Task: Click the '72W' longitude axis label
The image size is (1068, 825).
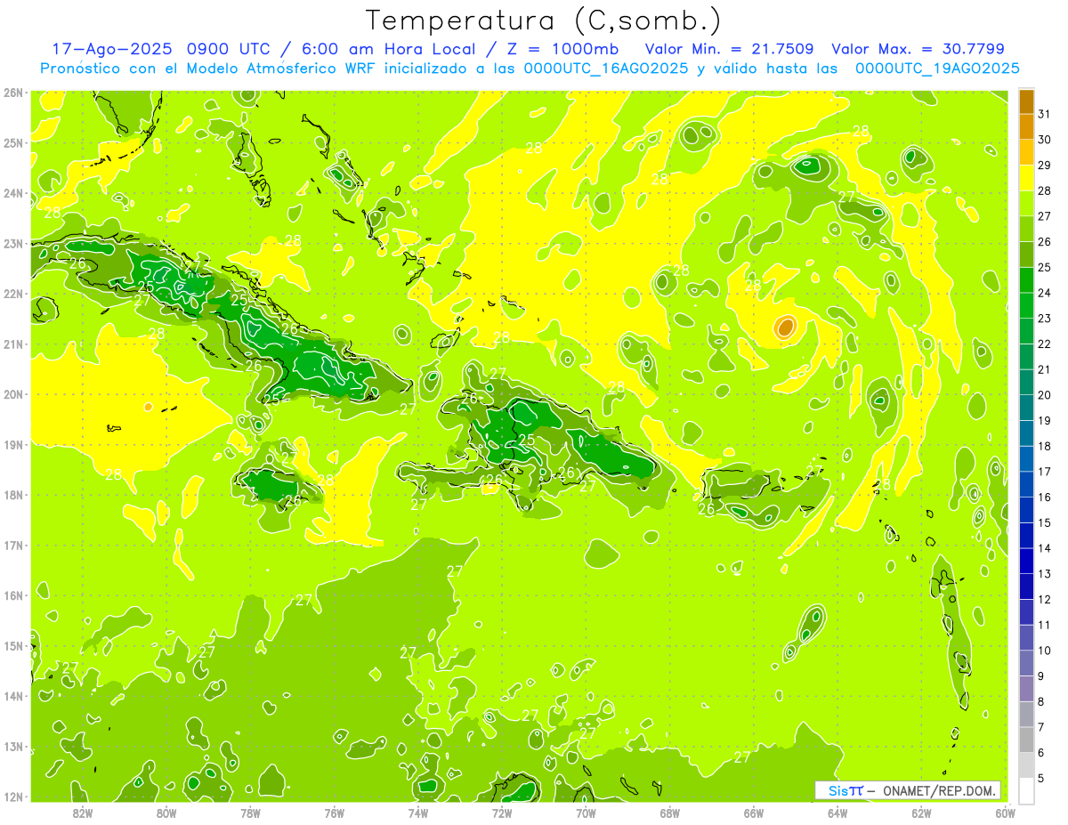Action: (502, 813)
